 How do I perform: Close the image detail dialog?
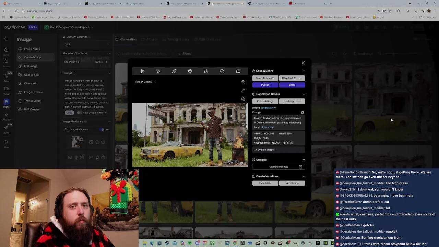[x=303, y=63]
